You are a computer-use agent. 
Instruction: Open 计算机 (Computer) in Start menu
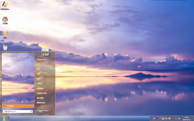[39, 84]
